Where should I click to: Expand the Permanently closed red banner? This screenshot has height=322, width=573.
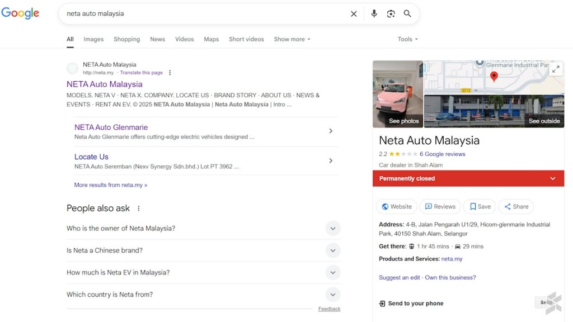[552, 179]
